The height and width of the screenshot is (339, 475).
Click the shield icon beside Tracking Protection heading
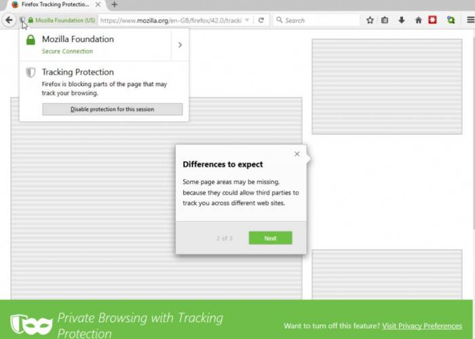[x=31, y=73]
